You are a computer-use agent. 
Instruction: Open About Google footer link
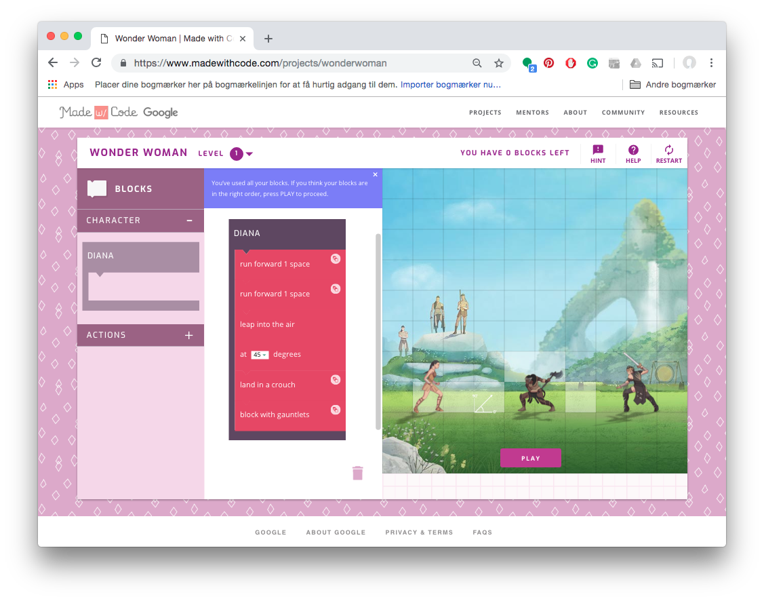(x=336, y=532)
